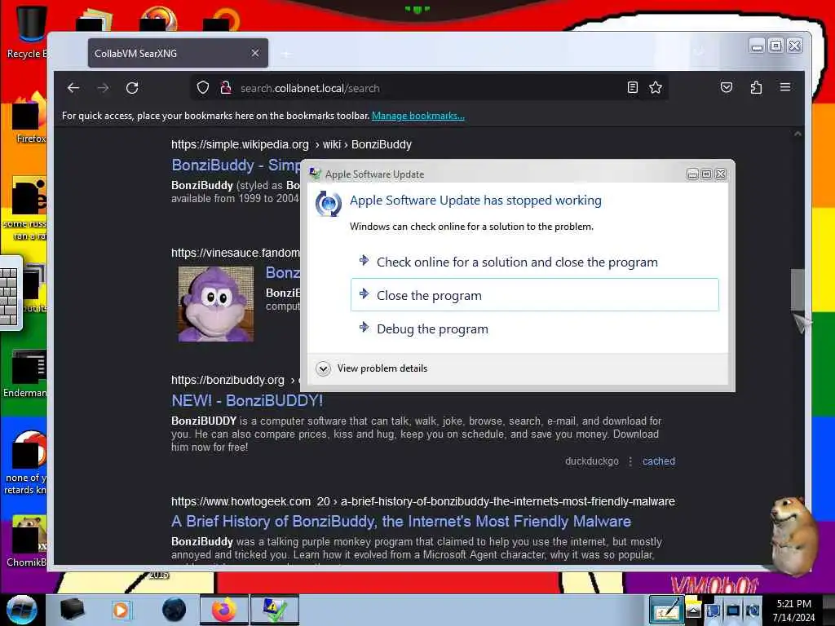Viewport: 835px width, 626px height.
Task: Close the CollabVM SearXNG tab
Action: point(255,53)
